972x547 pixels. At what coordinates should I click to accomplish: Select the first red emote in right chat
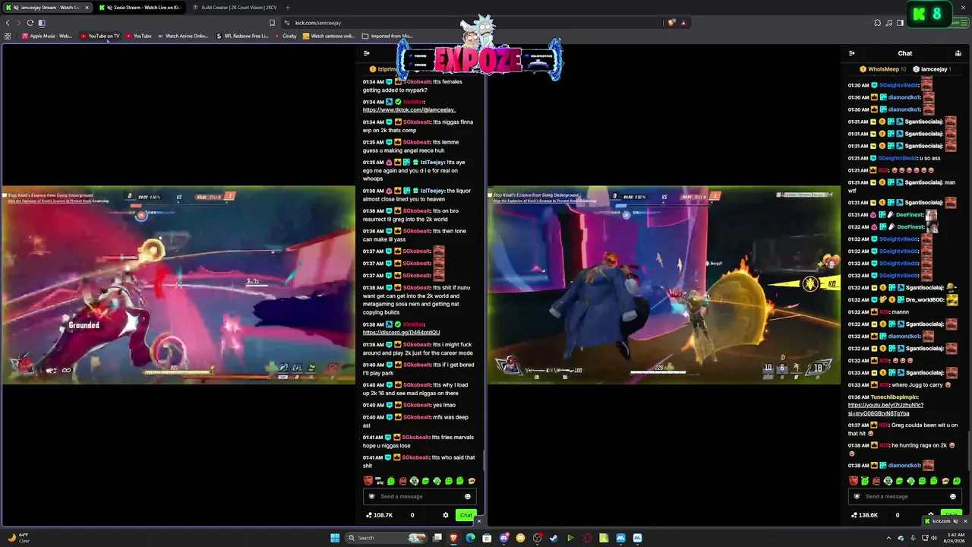(x=854, y=481)
